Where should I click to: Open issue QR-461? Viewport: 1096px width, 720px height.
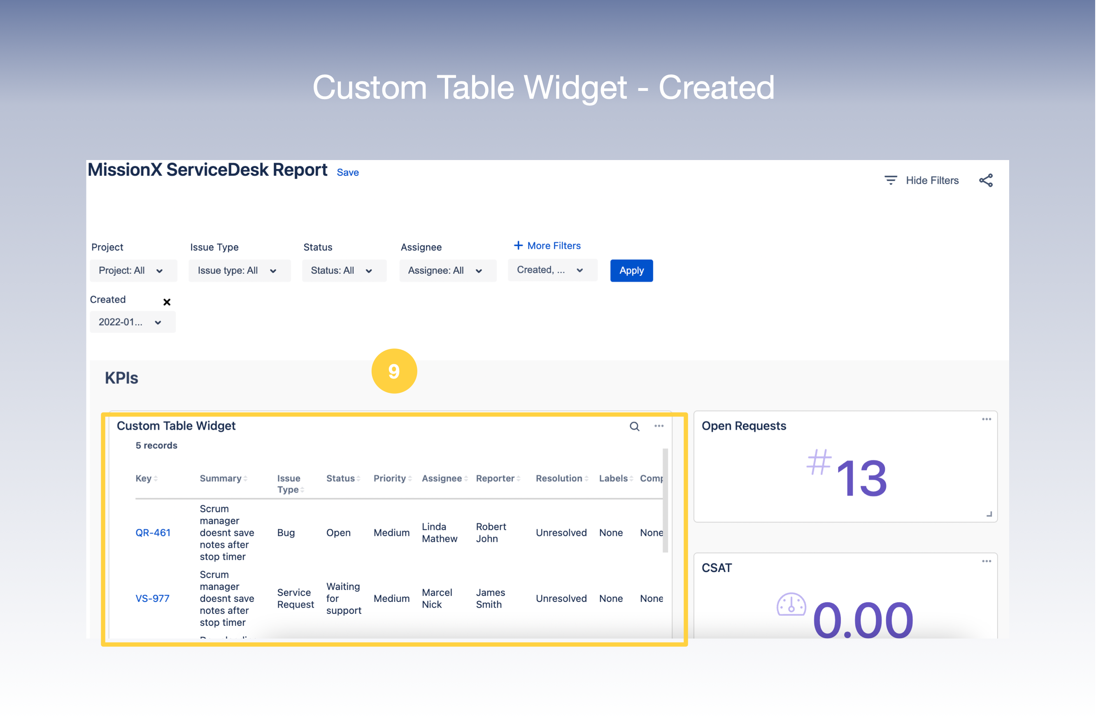click(x=153, y=532)
